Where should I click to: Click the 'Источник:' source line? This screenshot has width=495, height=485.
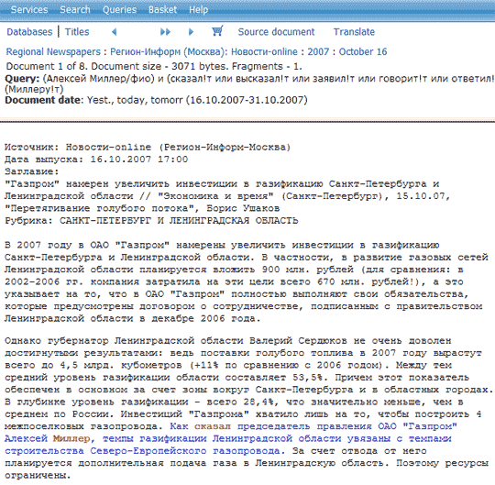pos(148,148)
